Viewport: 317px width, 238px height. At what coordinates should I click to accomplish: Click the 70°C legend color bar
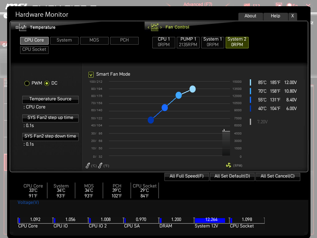pyautogui.click(x=250, y=91)
